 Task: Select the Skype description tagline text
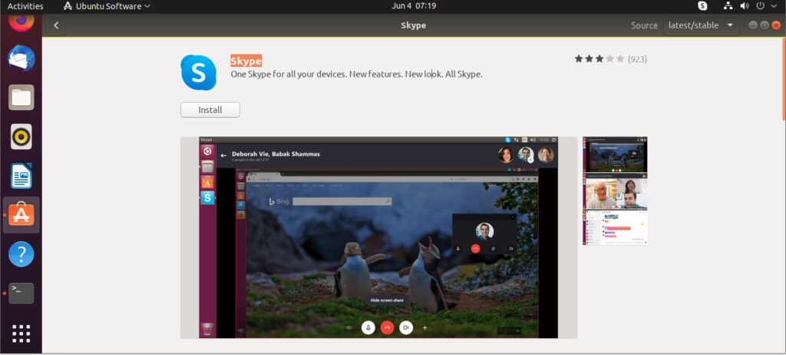click(x=356, y=75)
